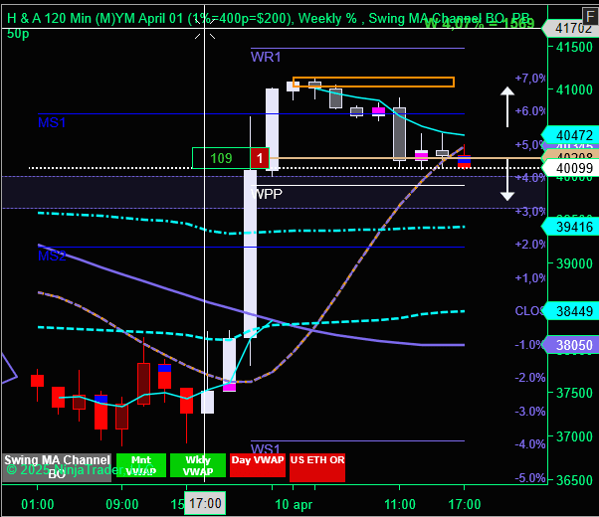599x517 pixels.
Task: Toggle the US ETH OR red button
Action: pos(317,467)
